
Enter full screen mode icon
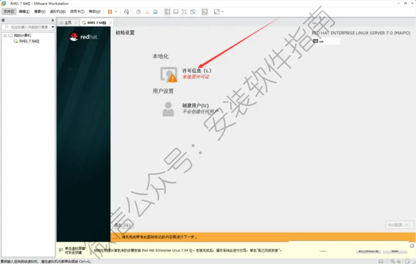point(185,12)
